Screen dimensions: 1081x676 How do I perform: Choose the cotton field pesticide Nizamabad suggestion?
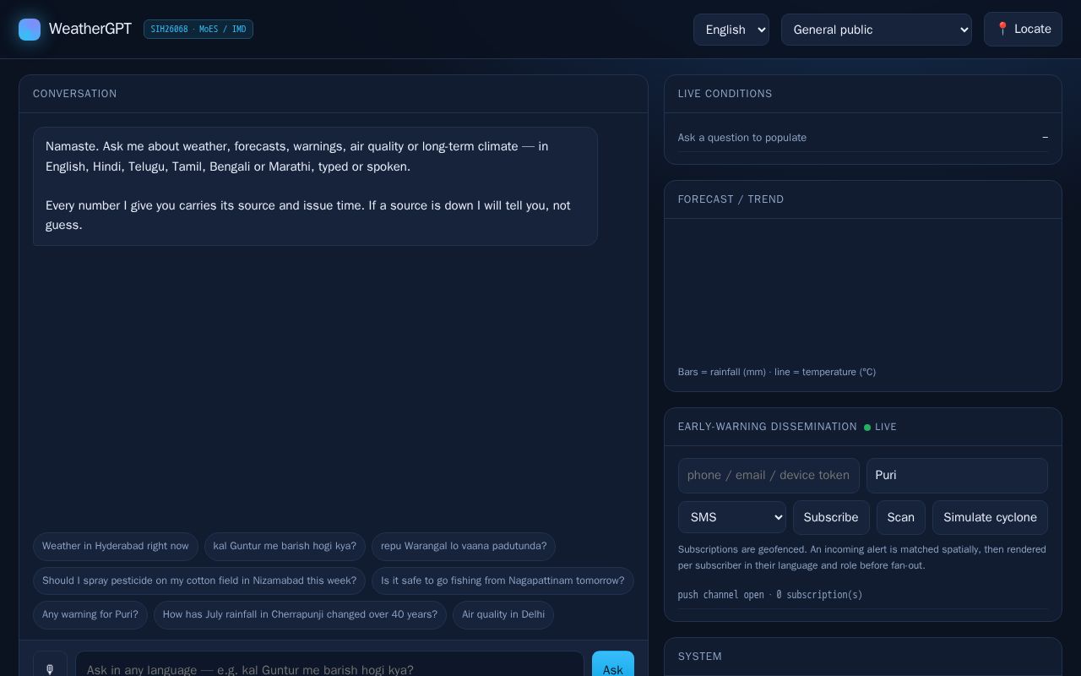[199, 581]
